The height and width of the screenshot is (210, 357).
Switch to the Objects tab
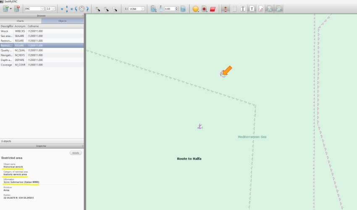(x=63, y=21)
